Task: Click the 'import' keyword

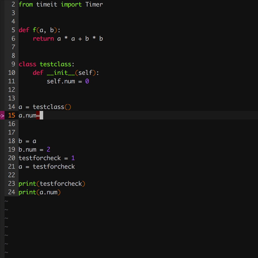Action: click(x=71, y=5)
